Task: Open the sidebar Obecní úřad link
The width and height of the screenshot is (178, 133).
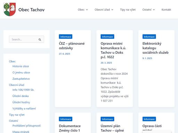Action: tap(17, 85)
